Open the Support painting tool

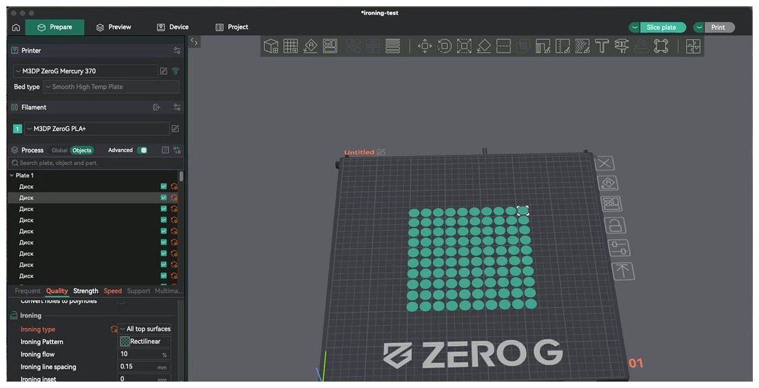(543, 46)
